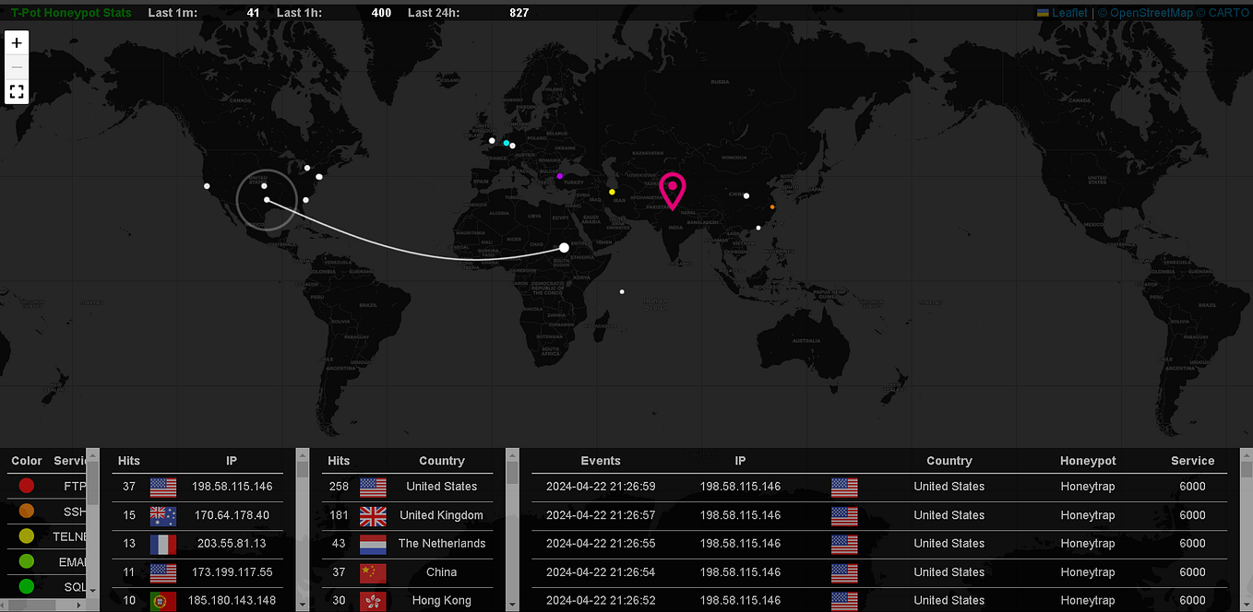
Task: Click the Australian flag next to 170.64.178.40
Action: coord(163,515)
